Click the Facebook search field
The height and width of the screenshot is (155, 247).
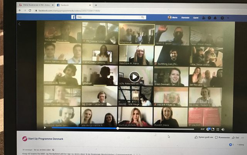111,17
